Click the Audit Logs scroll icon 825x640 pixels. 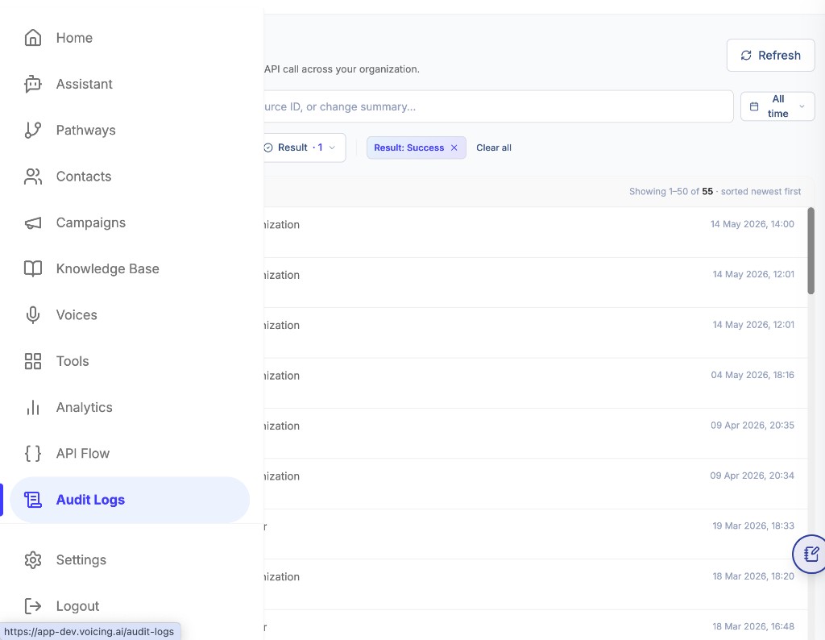click(32, 500)
